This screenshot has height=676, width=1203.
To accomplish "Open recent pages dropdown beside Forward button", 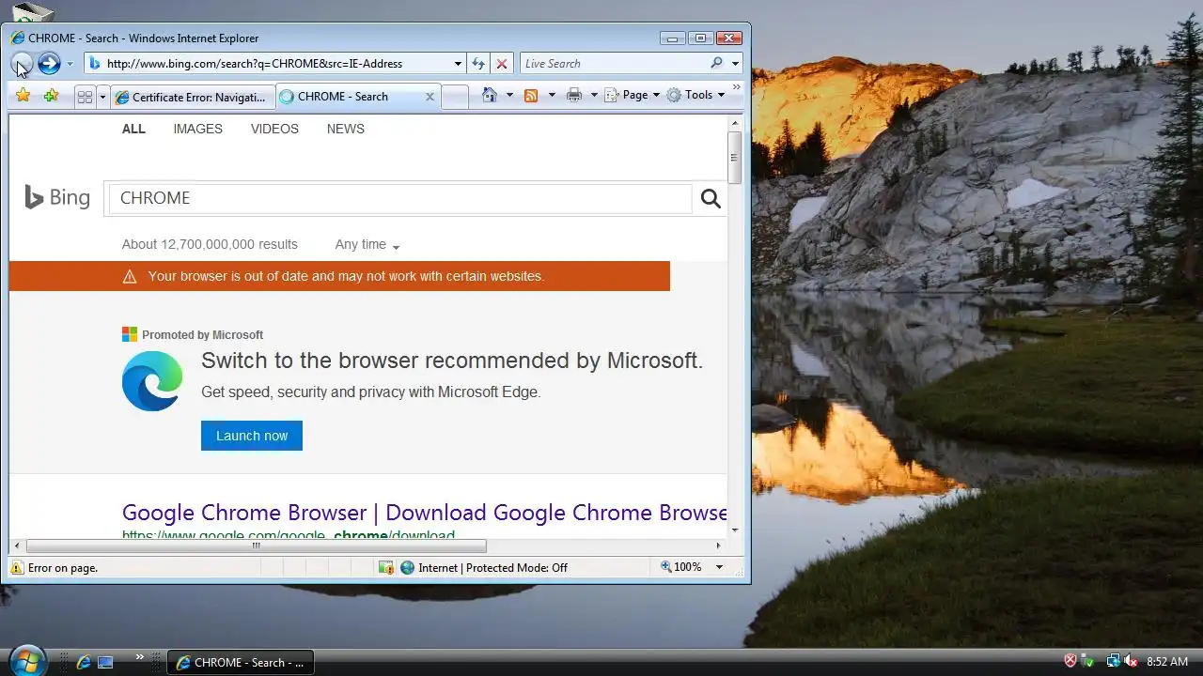I will (x=70, y=64).
